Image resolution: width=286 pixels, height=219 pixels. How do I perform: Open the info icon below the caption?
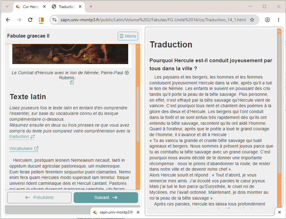pyautogui.click(x=72, y=83)
